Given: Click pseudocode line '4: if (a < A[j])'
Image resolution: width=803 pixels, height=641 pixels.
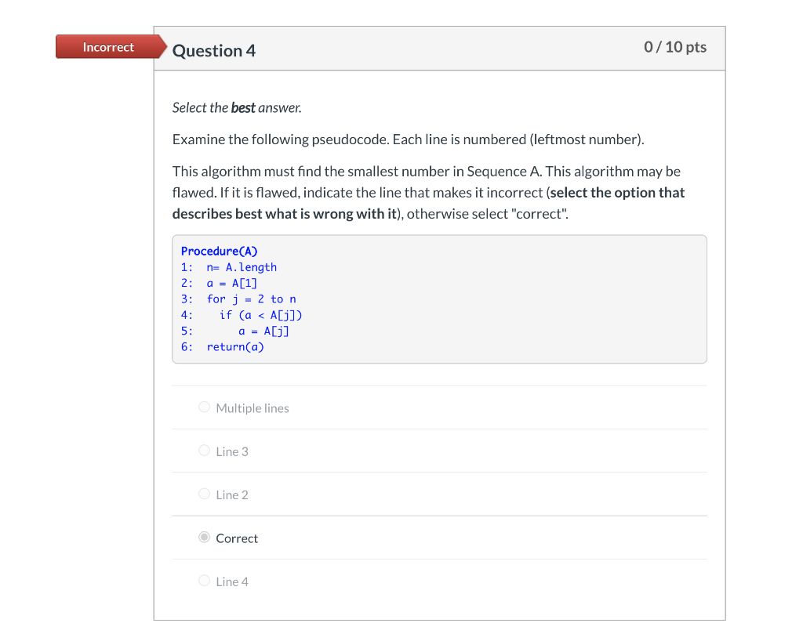Looking at the screenshot, I should [242, 315].
